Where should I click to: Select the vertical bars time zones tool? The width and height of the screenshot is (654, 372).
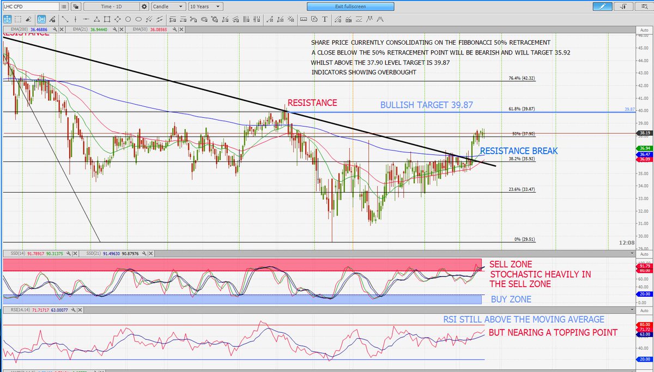tap(246, 19)
